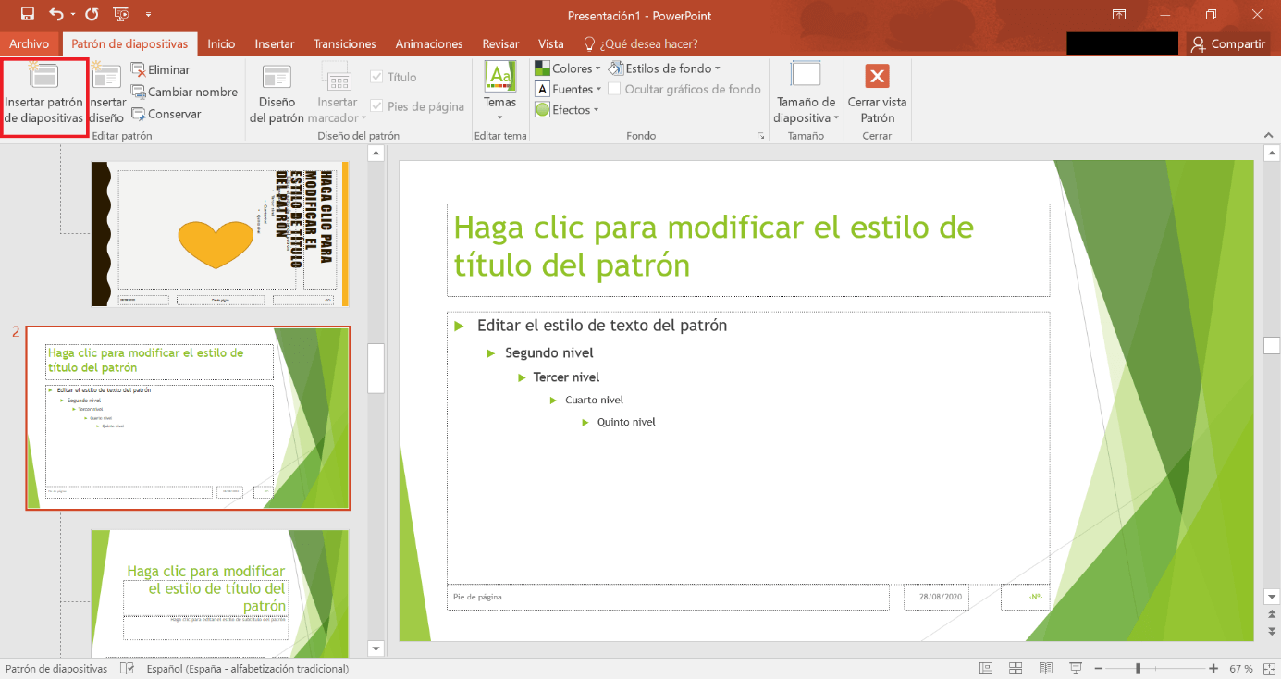Switch to Reading view icon

pos(1045,669)
